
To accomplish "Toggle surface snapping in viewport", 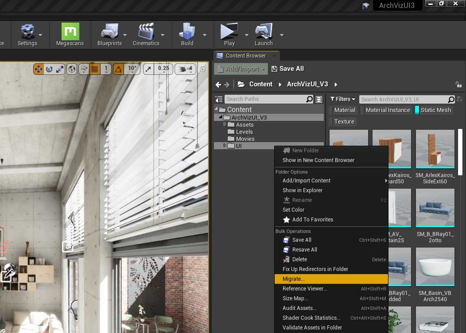I will click(x=84, y=69).
